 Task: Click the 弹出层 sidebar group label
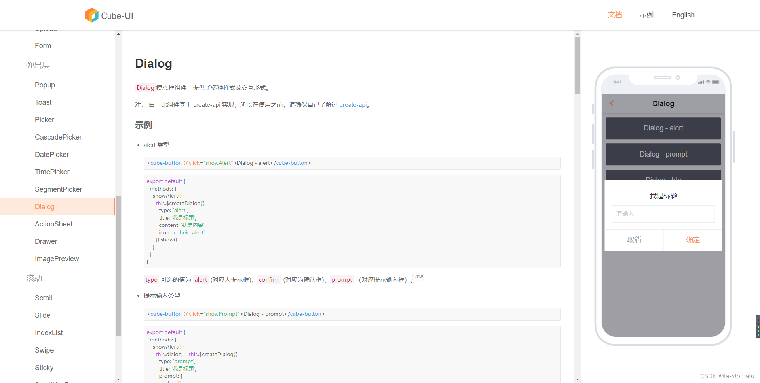(38, 65)
